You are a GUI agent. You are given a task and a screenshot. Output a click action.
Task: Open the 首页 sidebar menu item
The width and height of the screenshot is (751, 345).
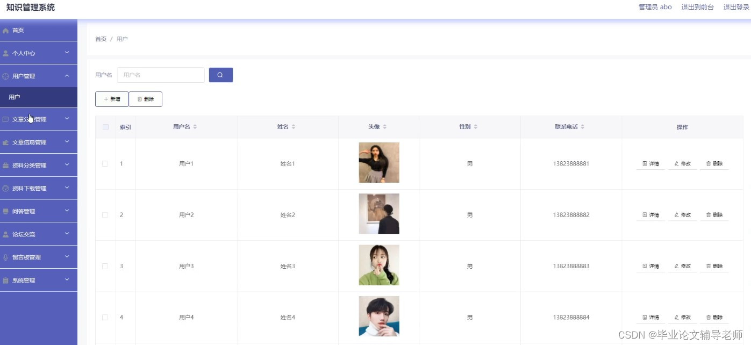click(x=39, y=31)
